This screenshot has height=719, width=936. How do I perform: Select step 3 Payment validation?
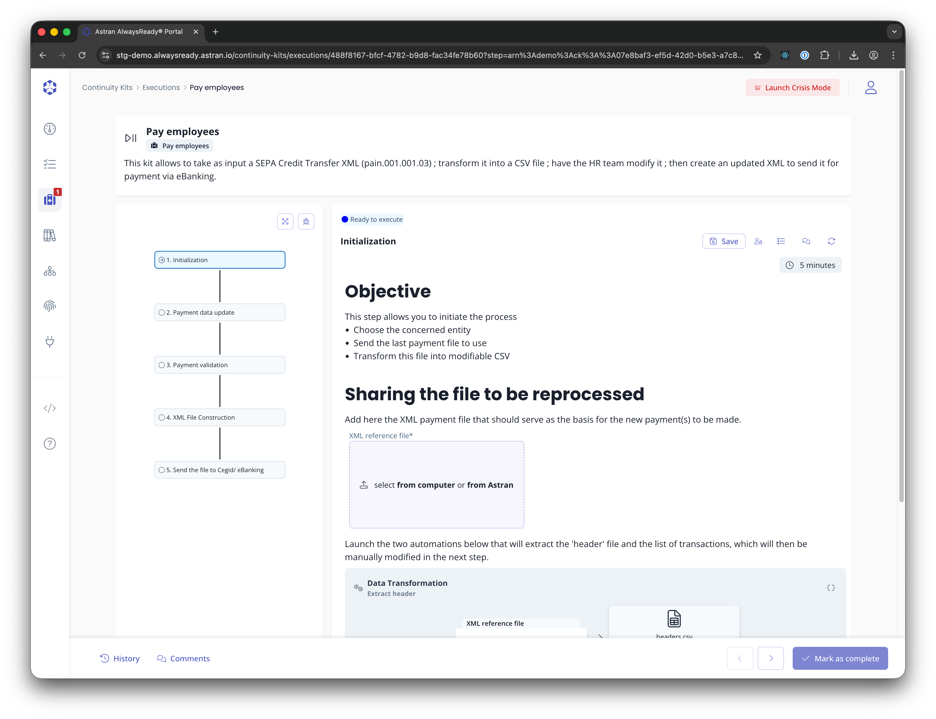[x=220, y=365]
